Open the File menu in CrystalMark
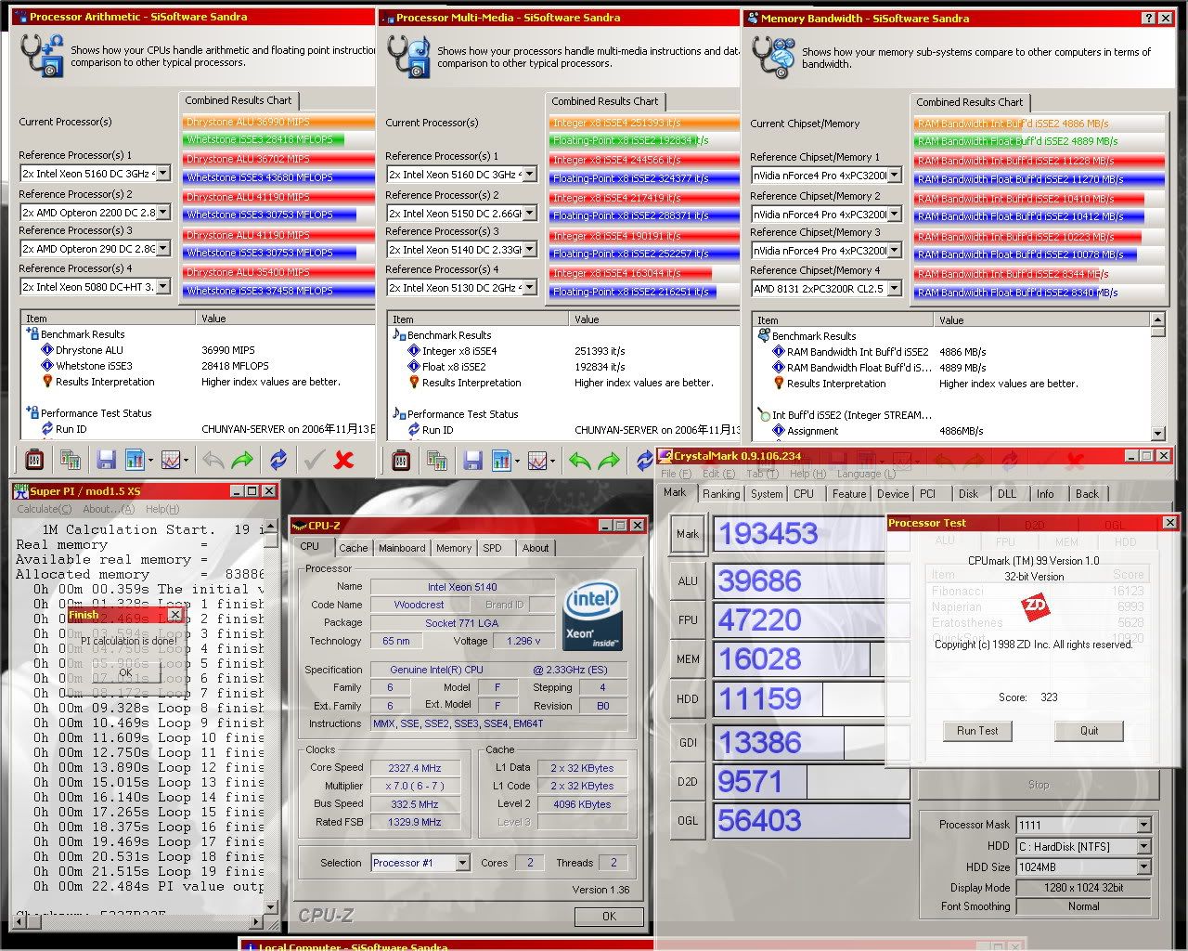 point(676,474)
